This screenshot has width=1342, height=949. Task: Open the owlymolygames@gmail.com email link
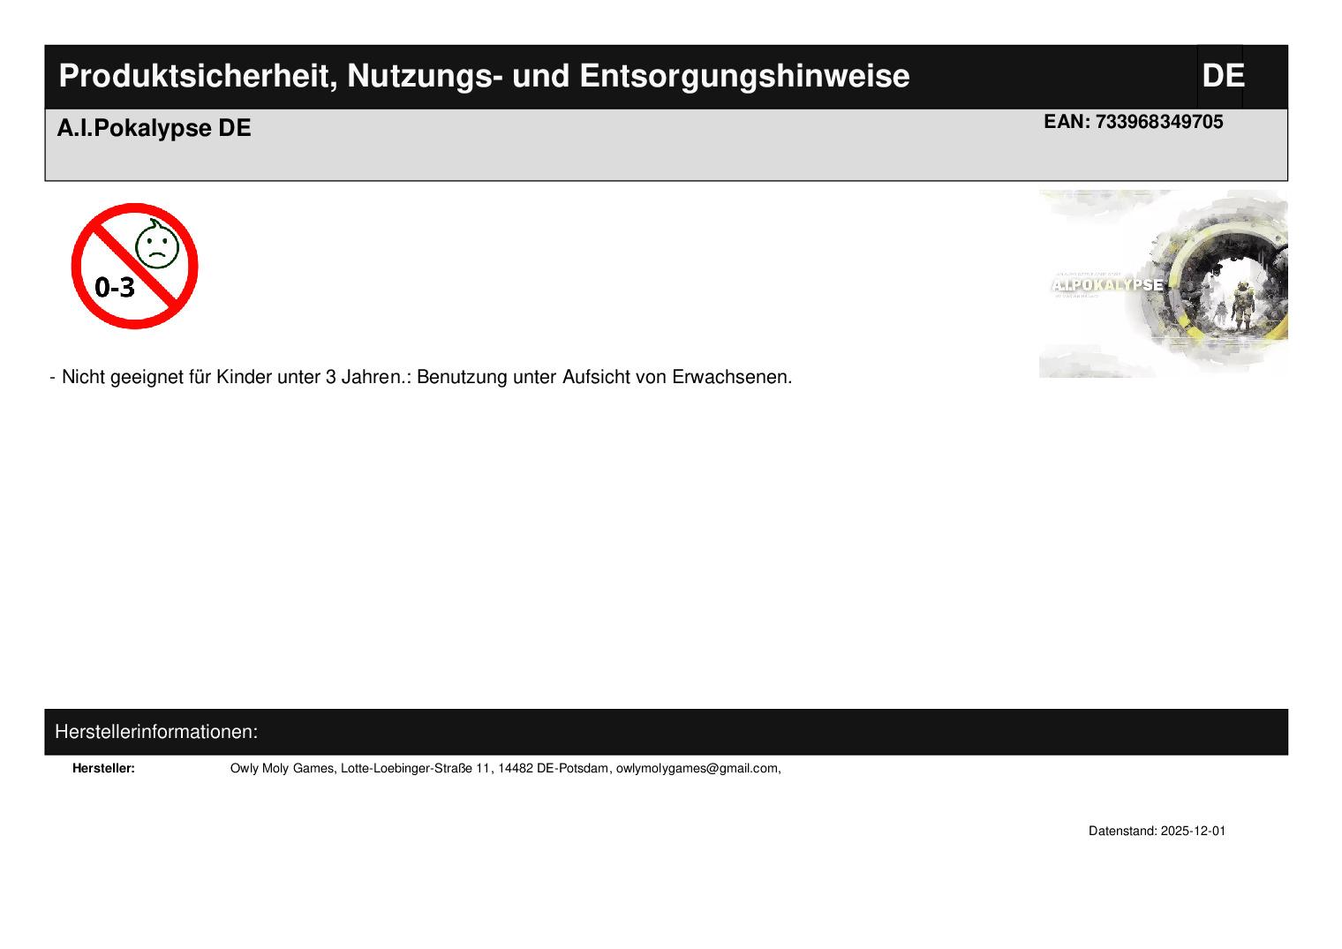[x=697, y=768]
